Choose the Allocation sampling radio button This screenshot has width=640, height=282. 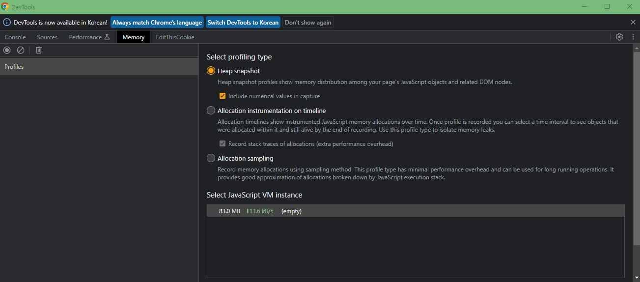coord(211,158)
